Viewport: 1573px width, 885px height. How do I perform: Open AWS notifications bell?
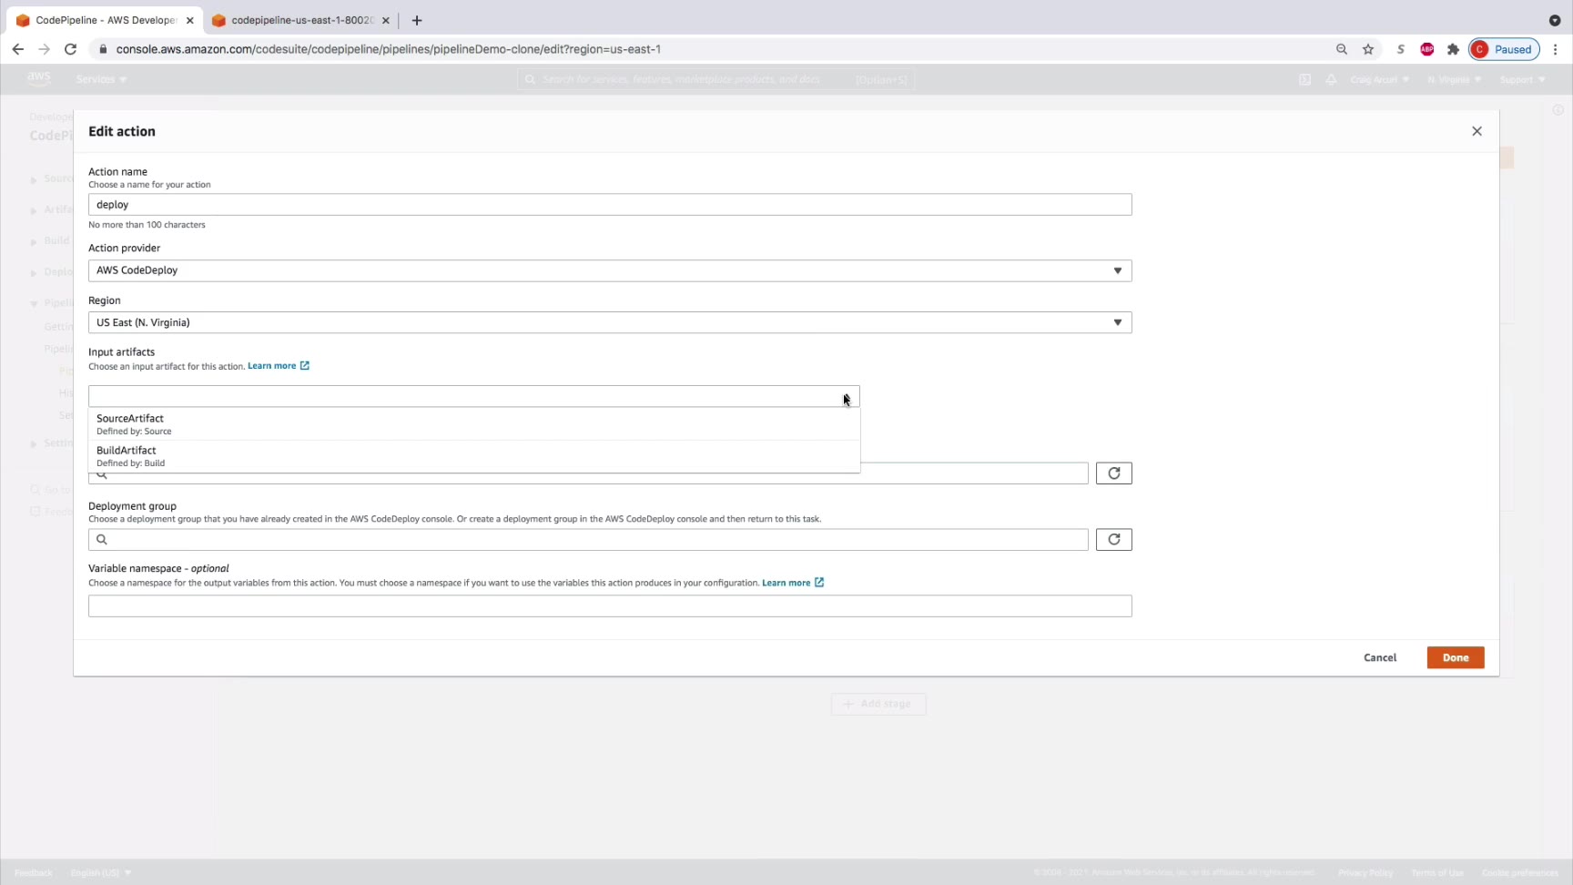[1331, 79]
